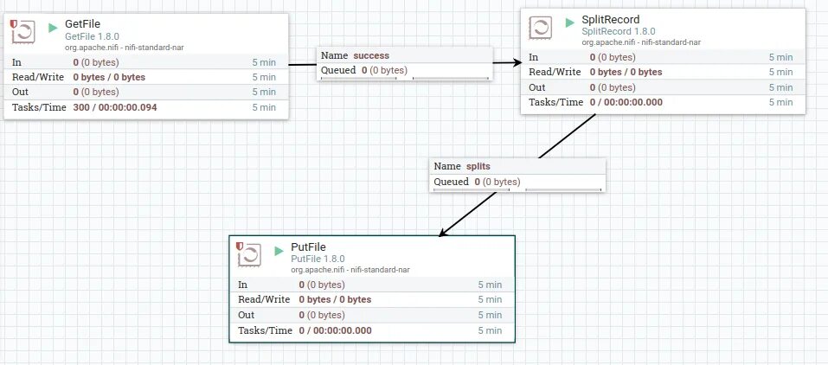828x365 pixels.
Task: Click GetFile's org.apache.nifi bundle text
Action: pyautogui.click(x=124, y=48)
